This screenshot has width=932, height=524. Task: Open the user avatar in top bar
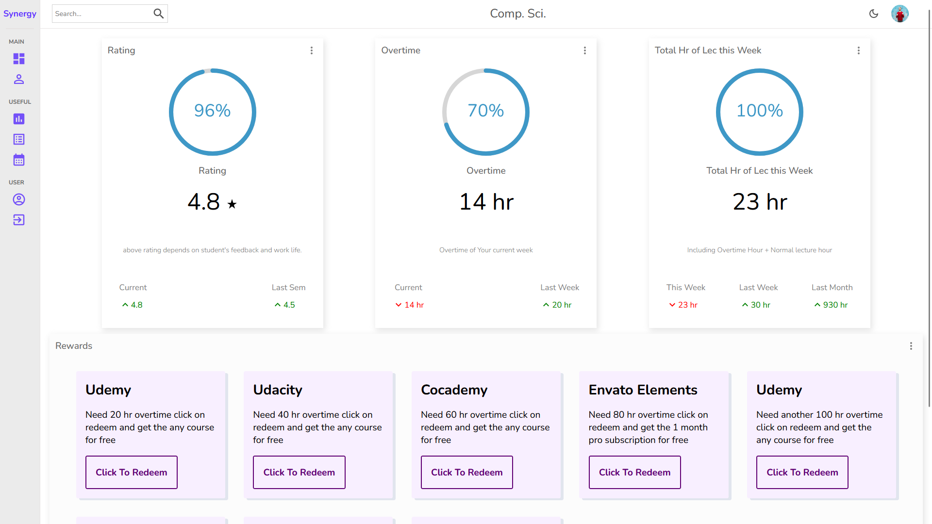pyautogui.click(x=900, y=14)
